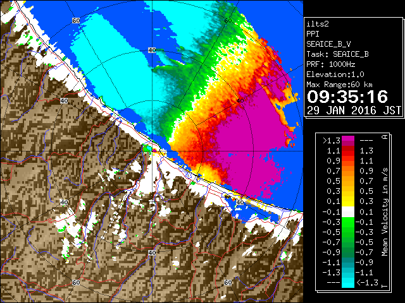Click the "Mean Velocity in m/s" legend title
Screen dimensions: 405x303
(x=385, y=212)
